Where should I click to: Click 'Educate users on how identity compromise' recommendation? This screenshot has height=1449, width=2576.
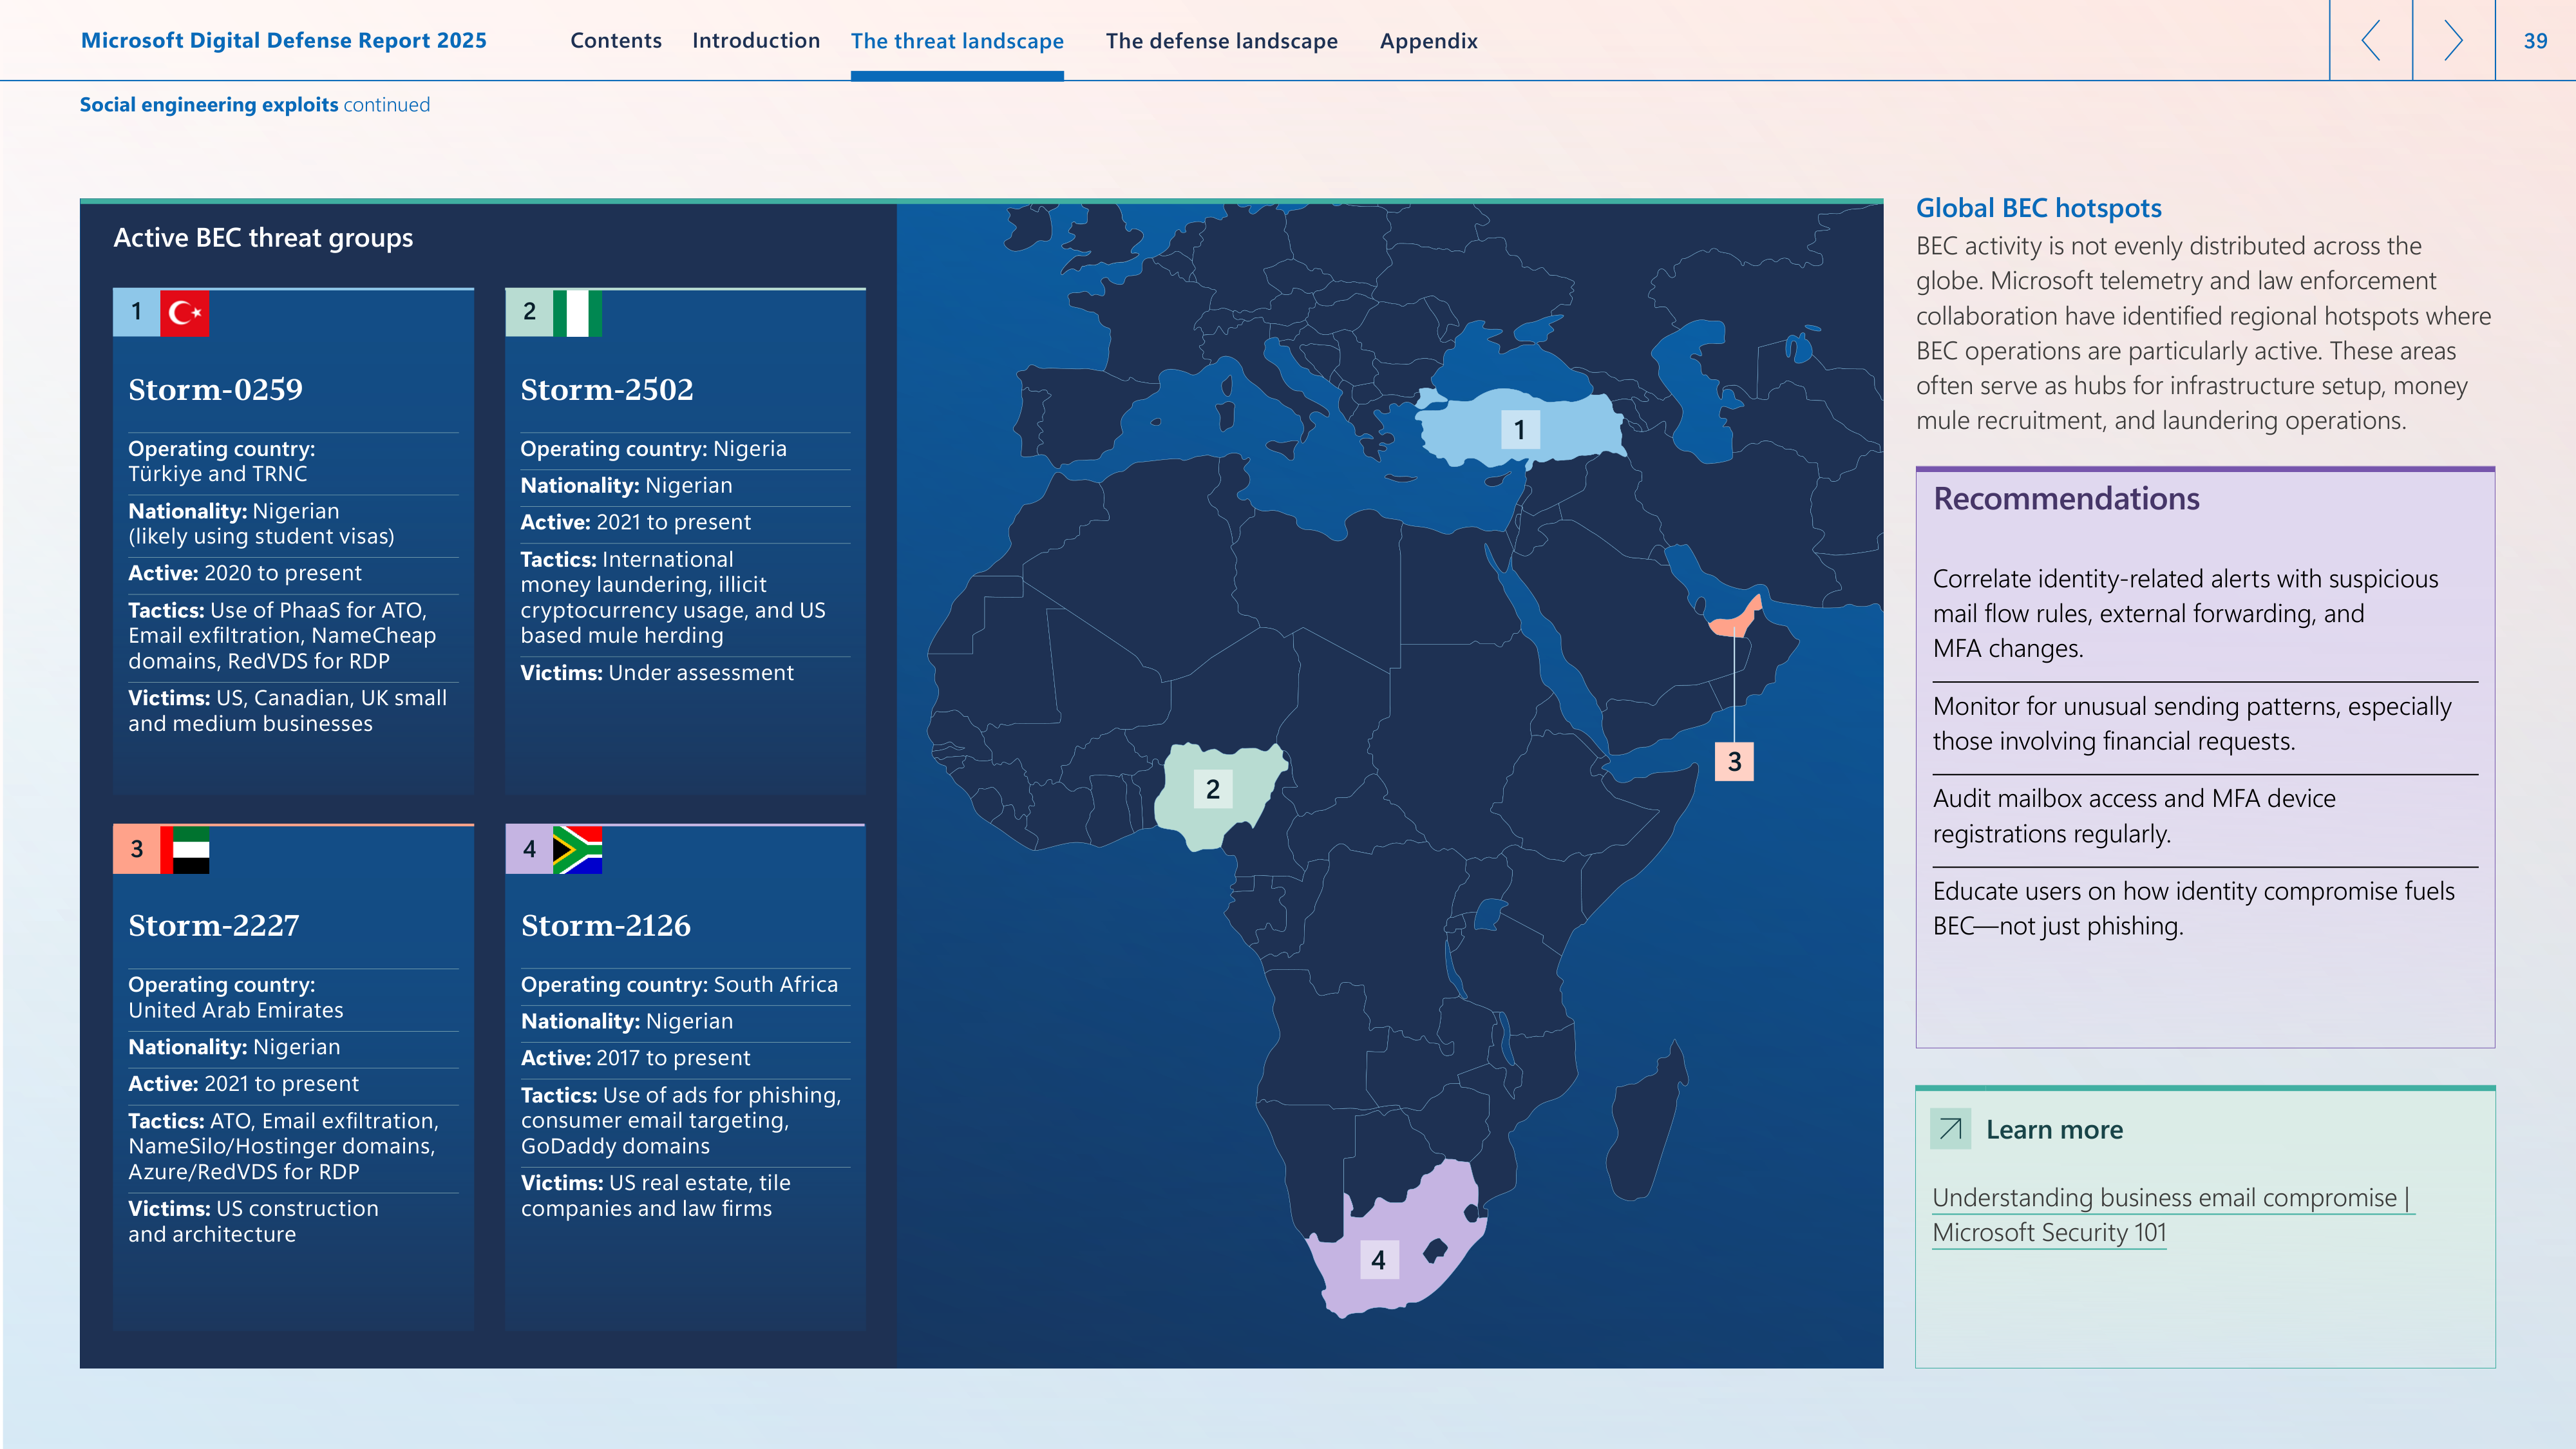[2194, 908]
